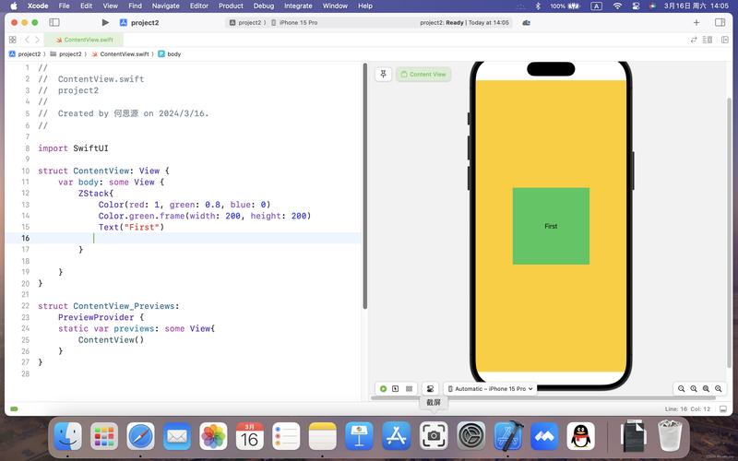Viewport: 738px width, 461px height.
Task: Click the green square in preview
Action: point(551,226)
